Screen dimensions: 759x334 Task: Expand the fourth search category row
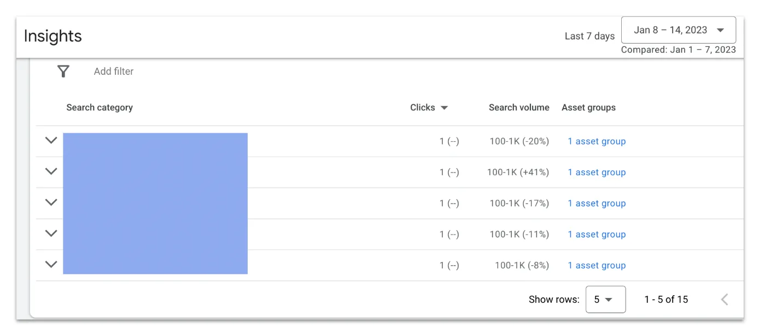[x=51, y=234]
